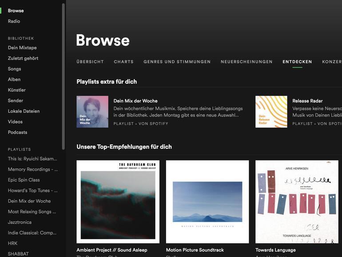Go to Songs in the library
Viewport: 342px width, 257px height.
[14, 69]
